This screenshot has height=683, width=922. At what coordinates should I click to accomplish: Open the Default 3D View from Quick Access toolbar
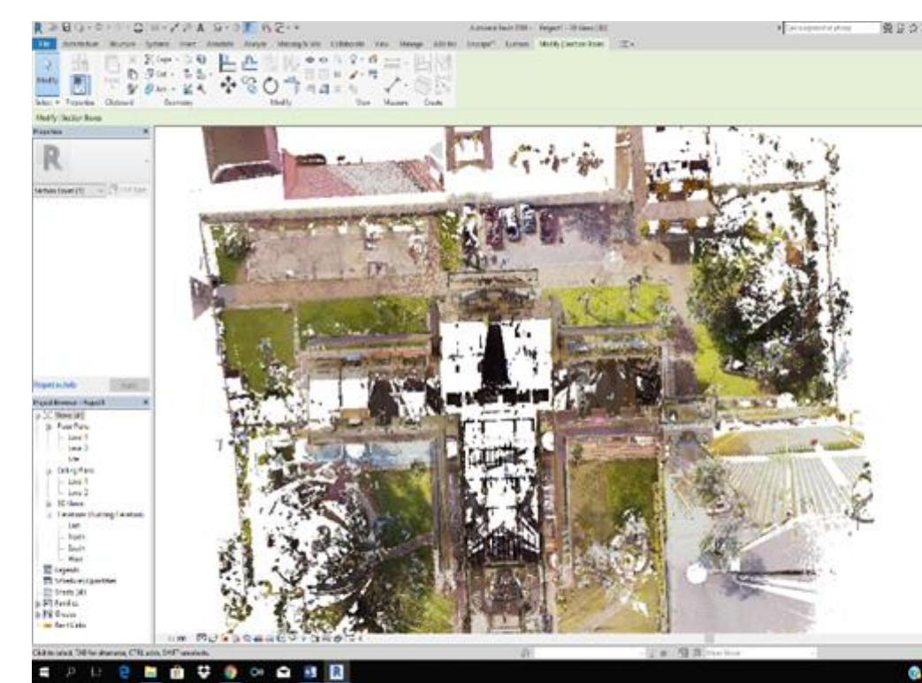point(139,27)
